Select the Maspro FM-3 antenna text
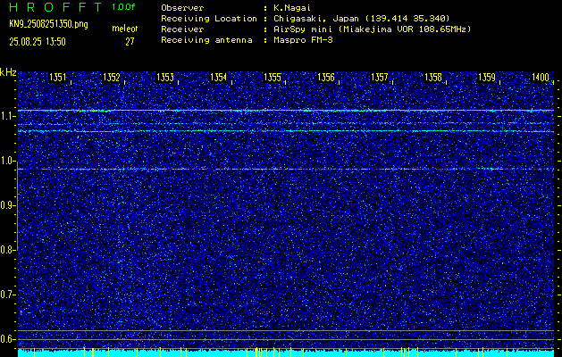562x357 pixels. (x=303, y=40)
